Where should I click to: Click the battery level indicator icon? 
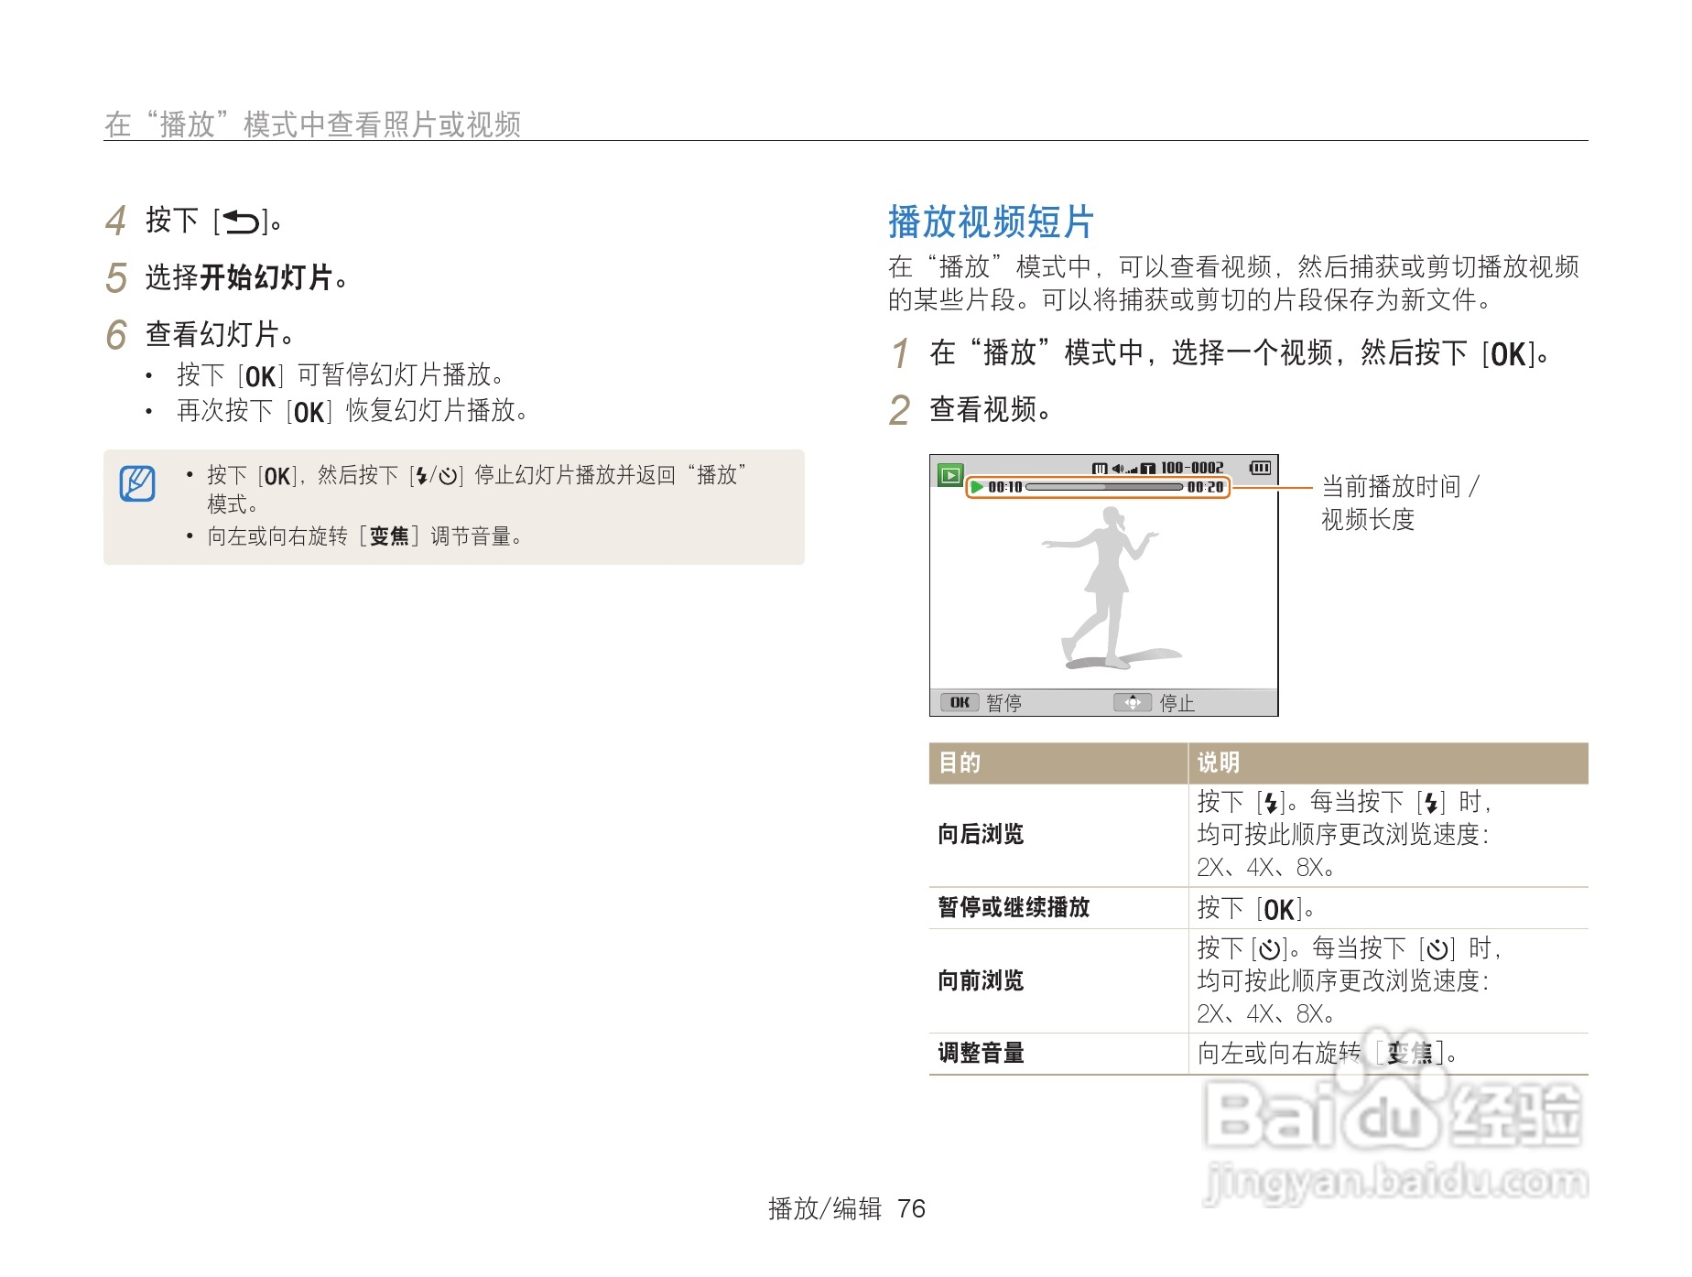click(x=1262, y=468)
